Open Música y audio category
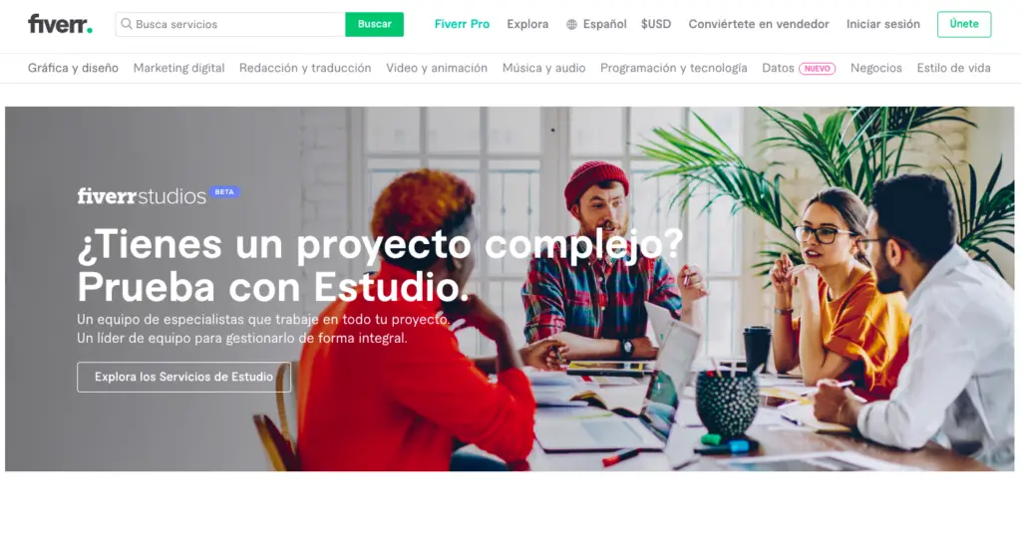The height and width of the screenshot is (537, 1021). tap(543, 68)
